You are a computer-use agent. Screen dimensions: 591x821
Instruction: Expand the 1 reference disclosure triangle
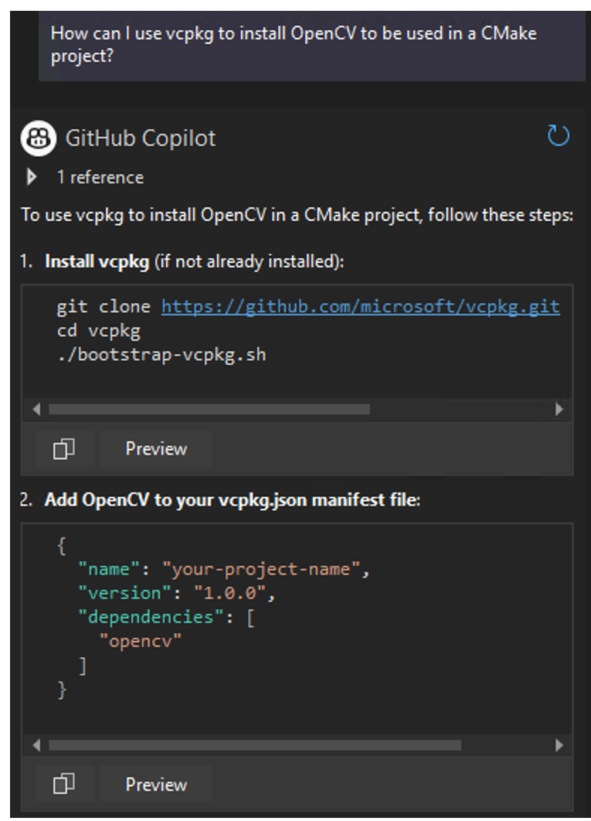pos(32,177)
